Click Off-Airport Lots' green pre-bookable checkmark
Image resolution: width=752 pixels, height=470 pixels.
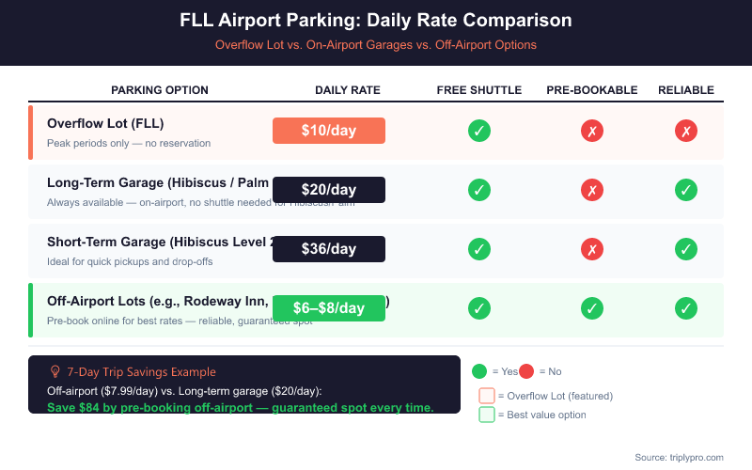click(592, 308)
